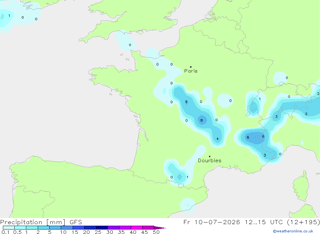Click the 1 mm value in the Pyrenees region
The height and width of the screenshot is (234, 320).
tap(187, 177)
